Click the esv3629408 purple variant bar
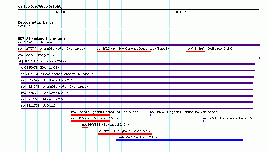The width and height of the screenshot is (268, 152). tap(137, 77)
